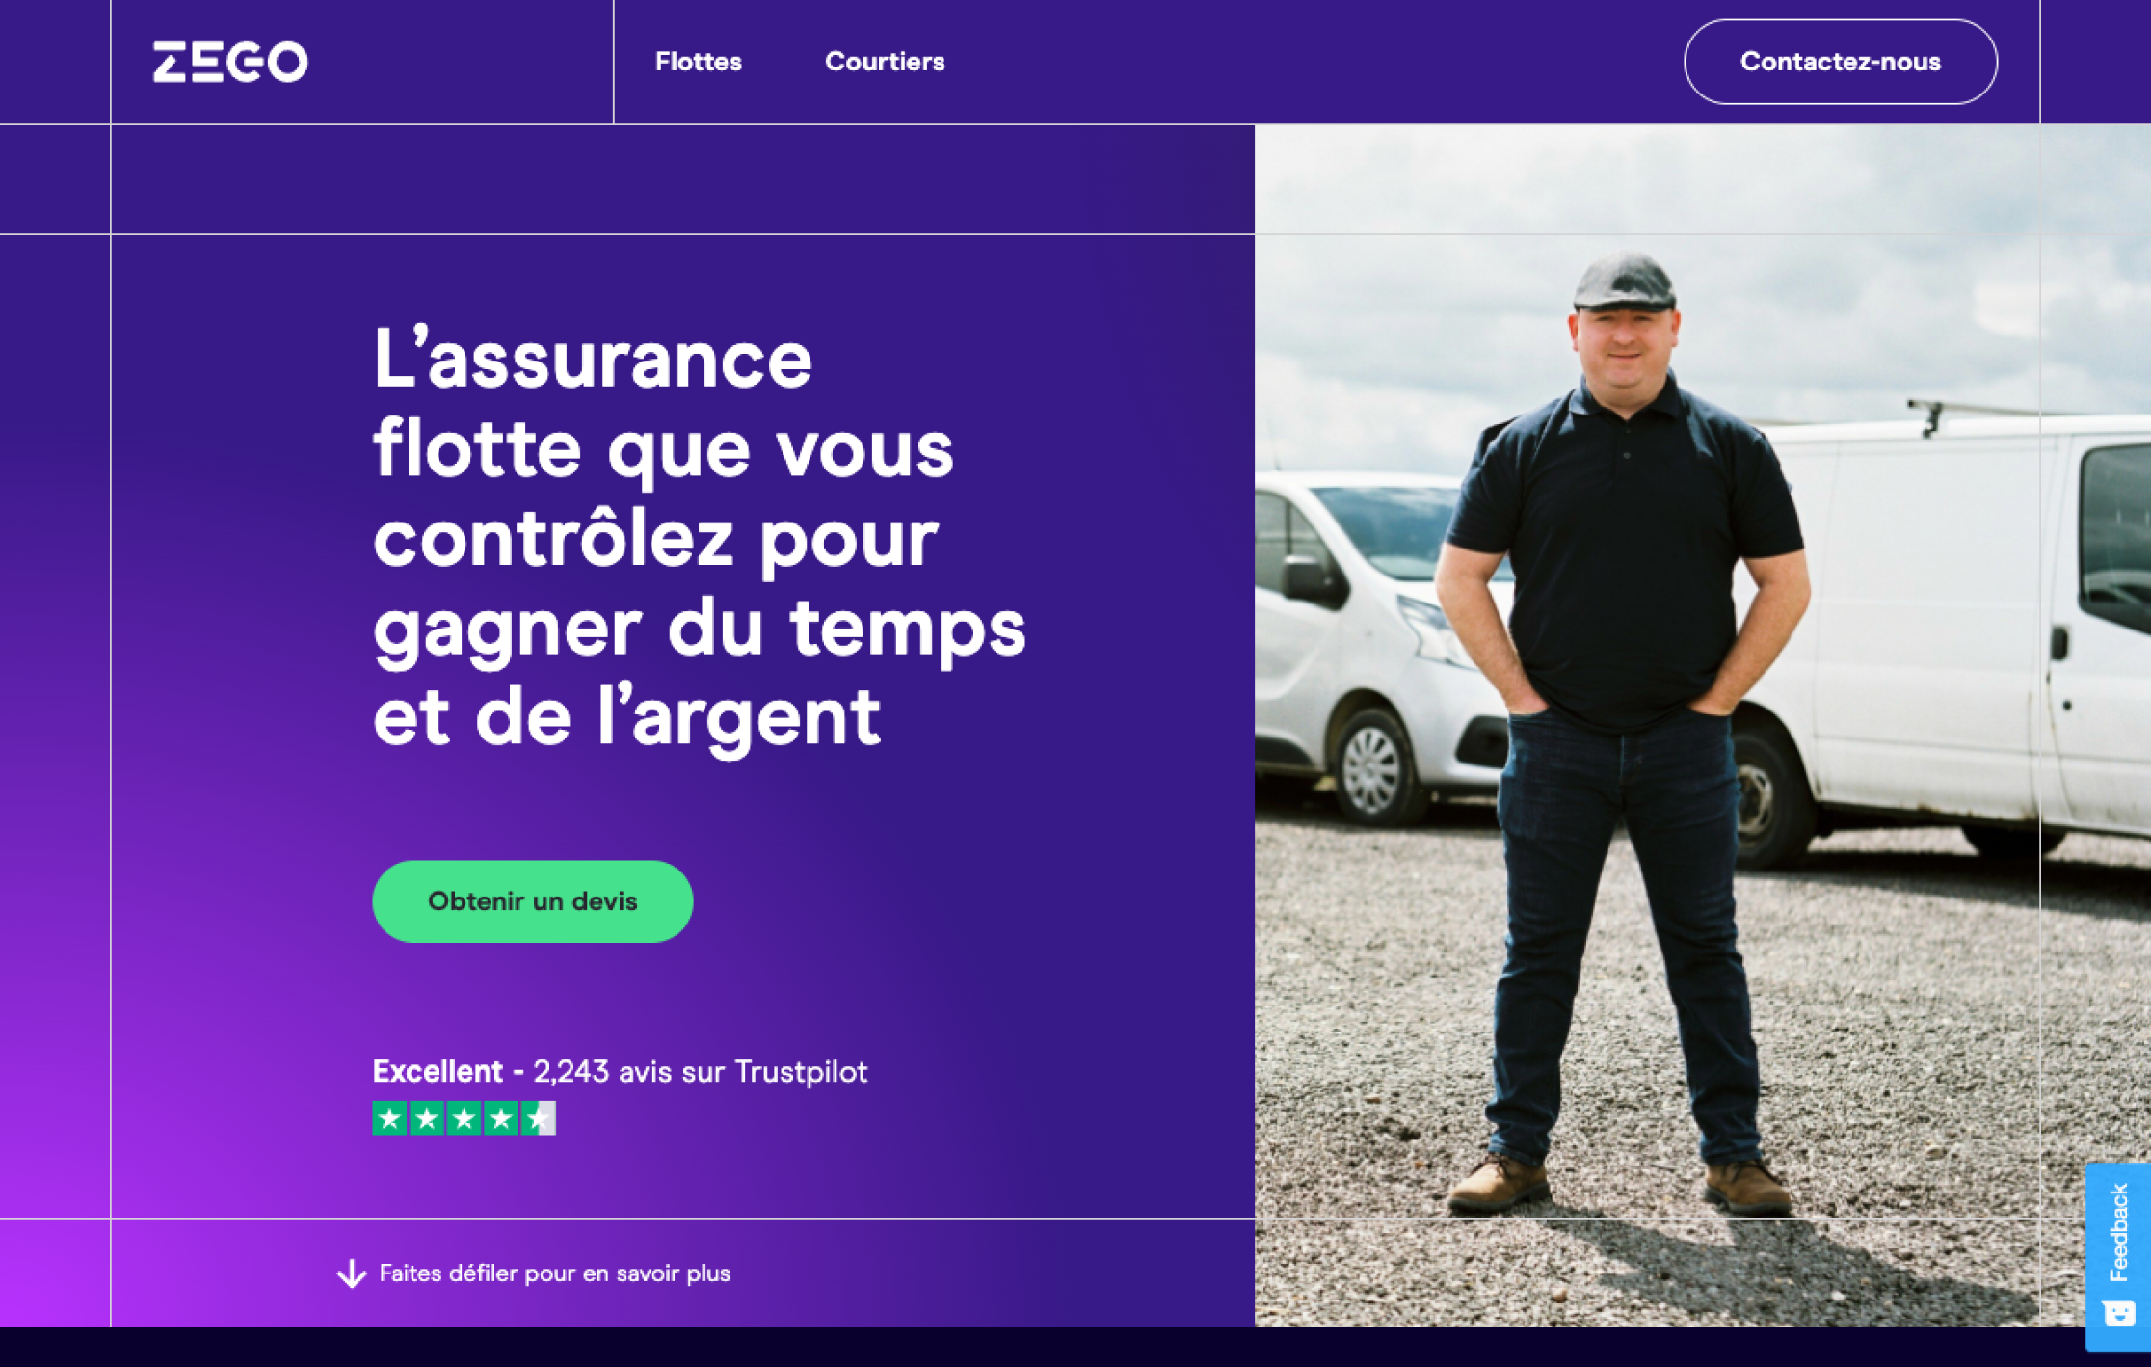The image size is (2151, 1367).
Task: Click the second Trustpilot star
Action: (x=427, y=1118)
